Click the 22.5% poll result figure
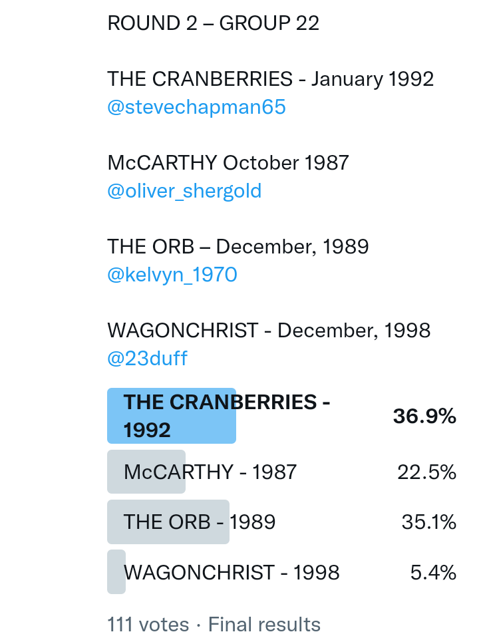Image resolution: width=479 pixels, height=642 pixels. [426, 472]
